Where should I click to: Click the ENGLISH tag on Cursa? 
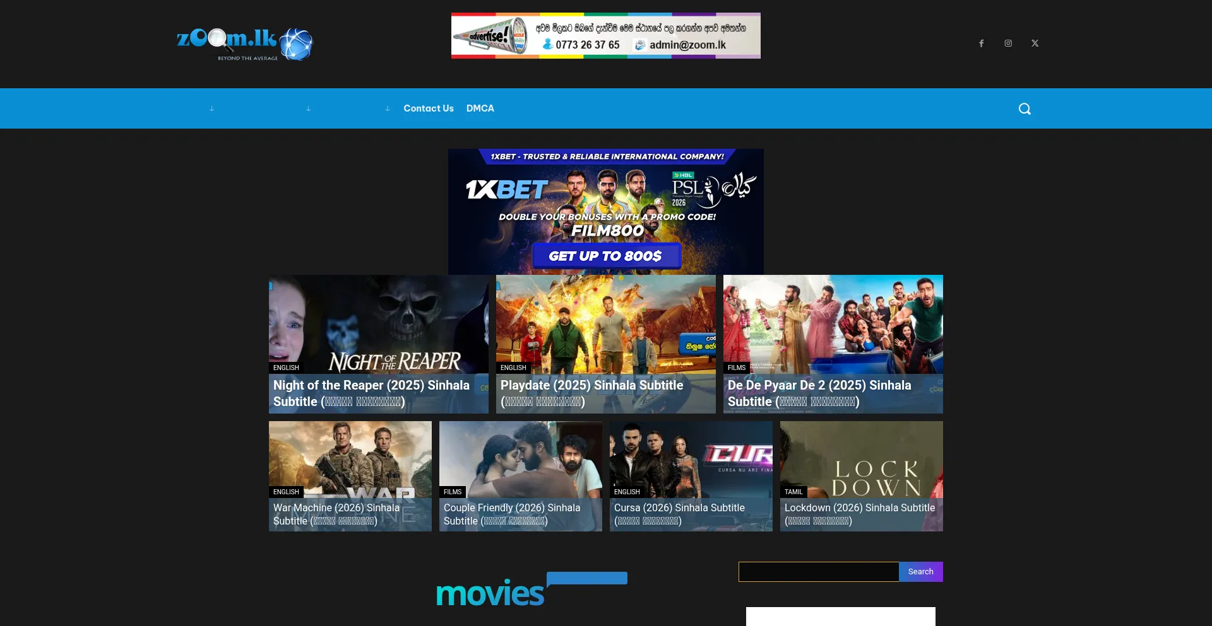[x=627, y=492]
